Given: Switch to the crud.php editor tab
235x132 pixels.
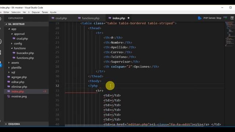Looking at the screenshot, I should coord(61,18).
